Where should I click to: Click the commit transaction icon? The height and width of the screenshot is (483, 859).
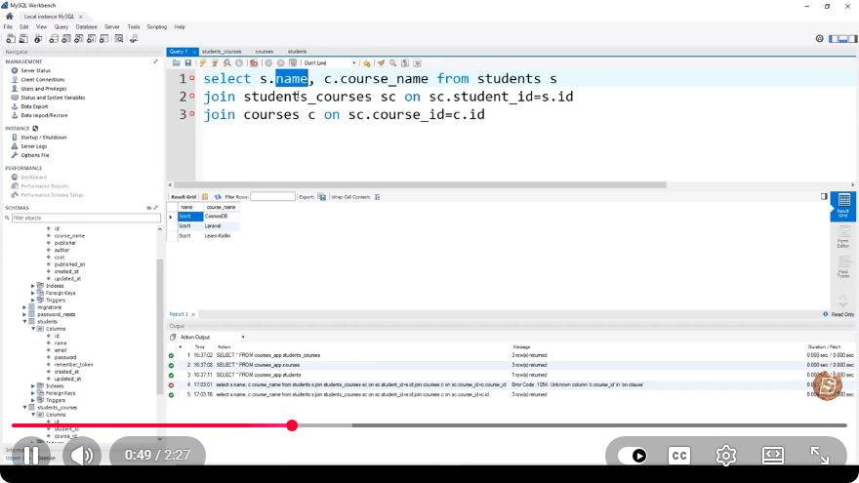268,63
